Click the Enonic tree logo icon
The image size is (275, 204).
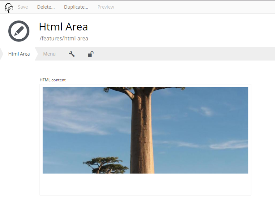(9, 8)
